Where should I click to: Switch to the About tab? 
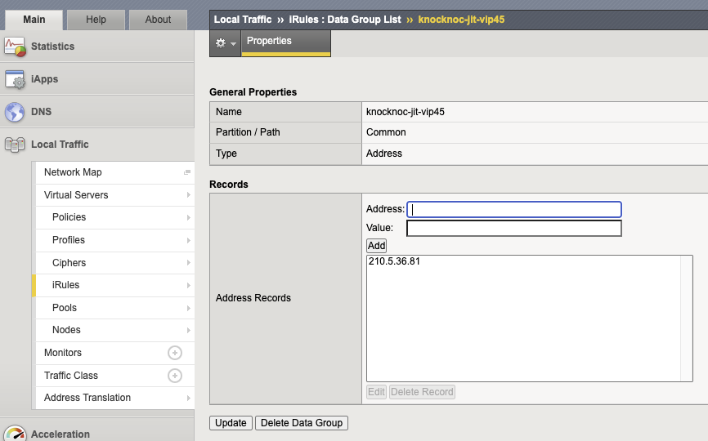coord(158,20)
